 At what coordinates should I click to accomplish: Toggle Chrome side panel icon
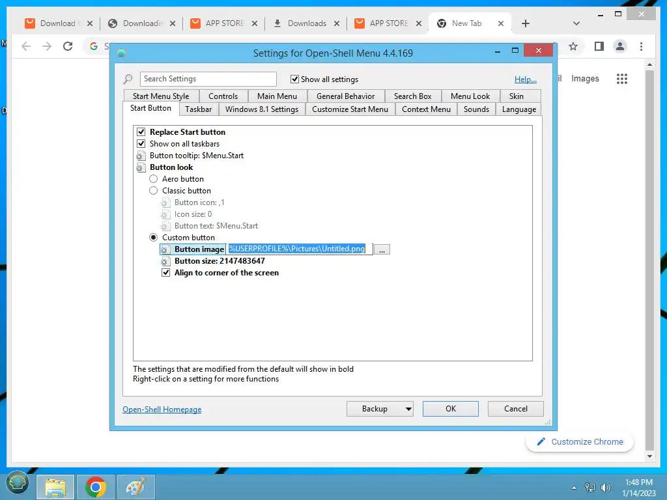click(x=599, y=46)
